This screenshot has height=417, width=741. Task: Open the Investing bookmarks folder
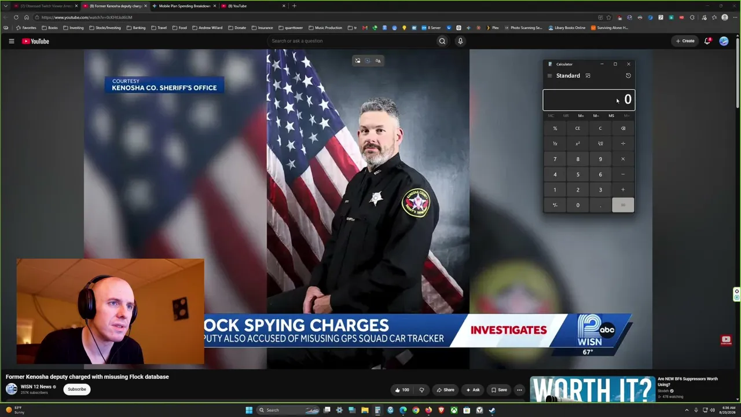click(74, 28)
